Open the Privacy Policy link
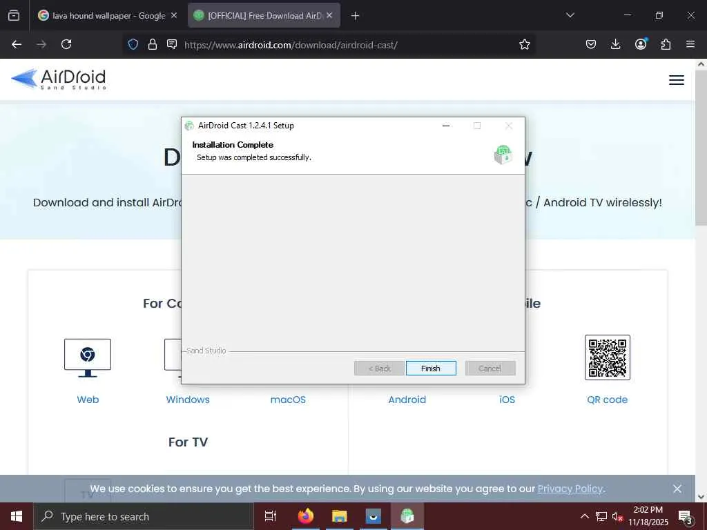 [x=570, y=489]
